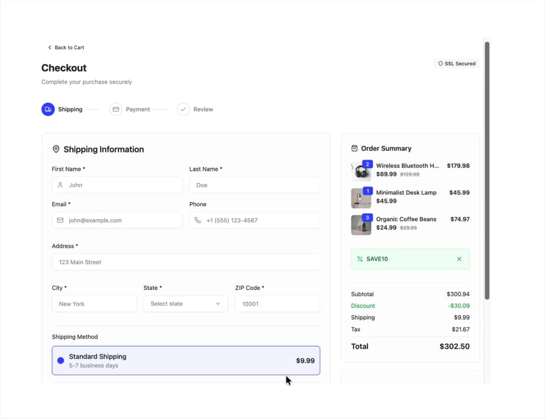Select the Payment step card icon
Image resolution: width=545 pixels, height=419 pixels.
(x=116, y=109)
